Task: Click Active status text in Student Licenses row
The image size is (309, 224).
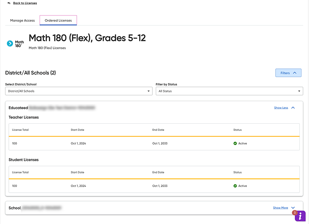Action: 243,186
